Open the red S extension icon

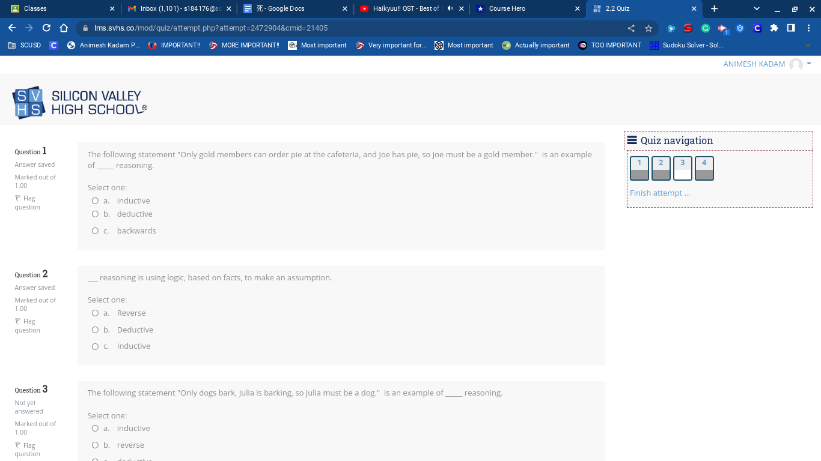pyautogui.click(x=688, y=28)
